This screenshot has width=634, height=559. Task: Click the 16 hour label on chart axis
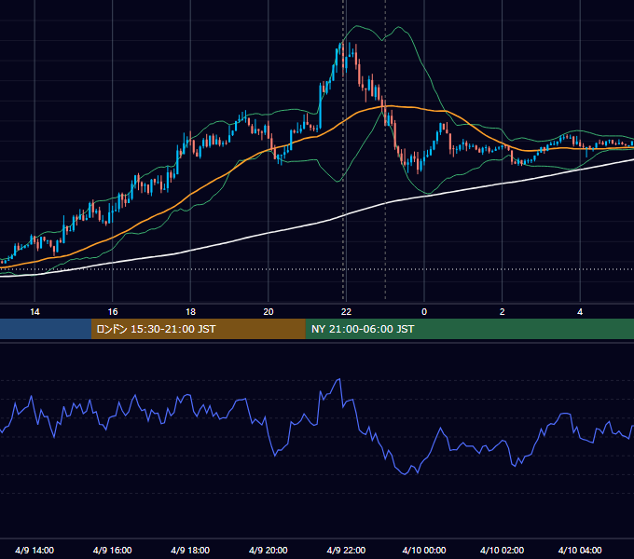pyautogui.click(x=113, y=312)
